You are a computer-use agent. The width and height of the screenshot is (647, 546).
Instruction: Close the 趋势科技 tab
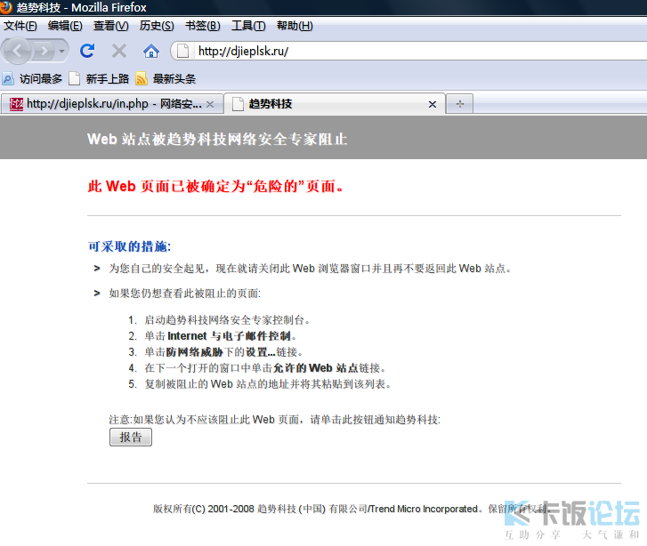pyautogui.click(x=432, y=104)
